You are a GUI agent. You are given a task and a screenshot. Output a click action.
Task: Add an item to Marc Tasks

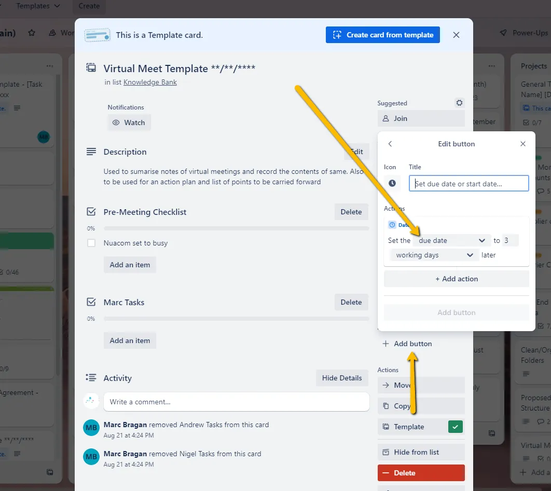[130, 340]
